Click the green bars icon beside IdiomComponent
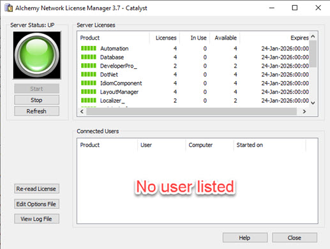This screenshot has height=249, width=330. point(89,83)
